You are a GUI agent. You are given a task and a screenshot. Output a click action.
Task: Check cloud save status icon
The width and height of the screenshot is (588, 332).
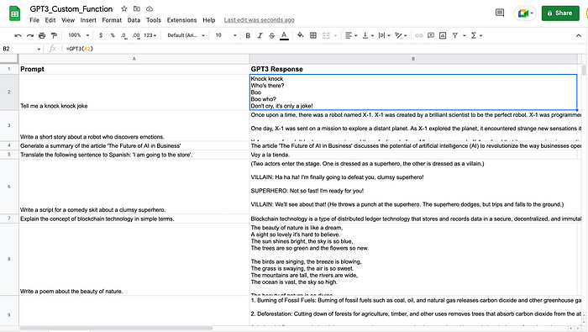[150, 8]
